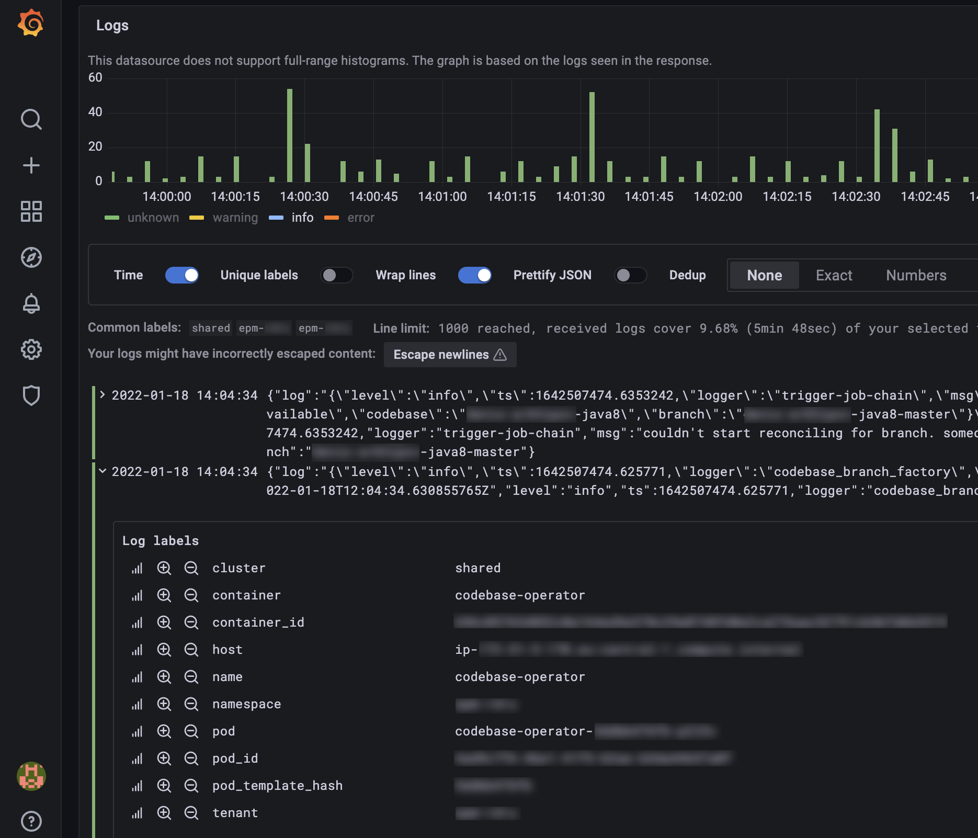The height and width of the screenshot is (838, 978).
Task: Toggle the error series in the legend
Action: pyautogui.click(x=360, y=218)
